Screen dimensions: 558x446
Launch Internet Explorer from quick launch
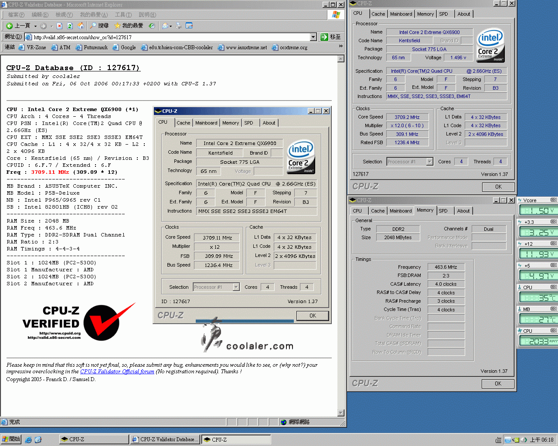click(28, 440)
